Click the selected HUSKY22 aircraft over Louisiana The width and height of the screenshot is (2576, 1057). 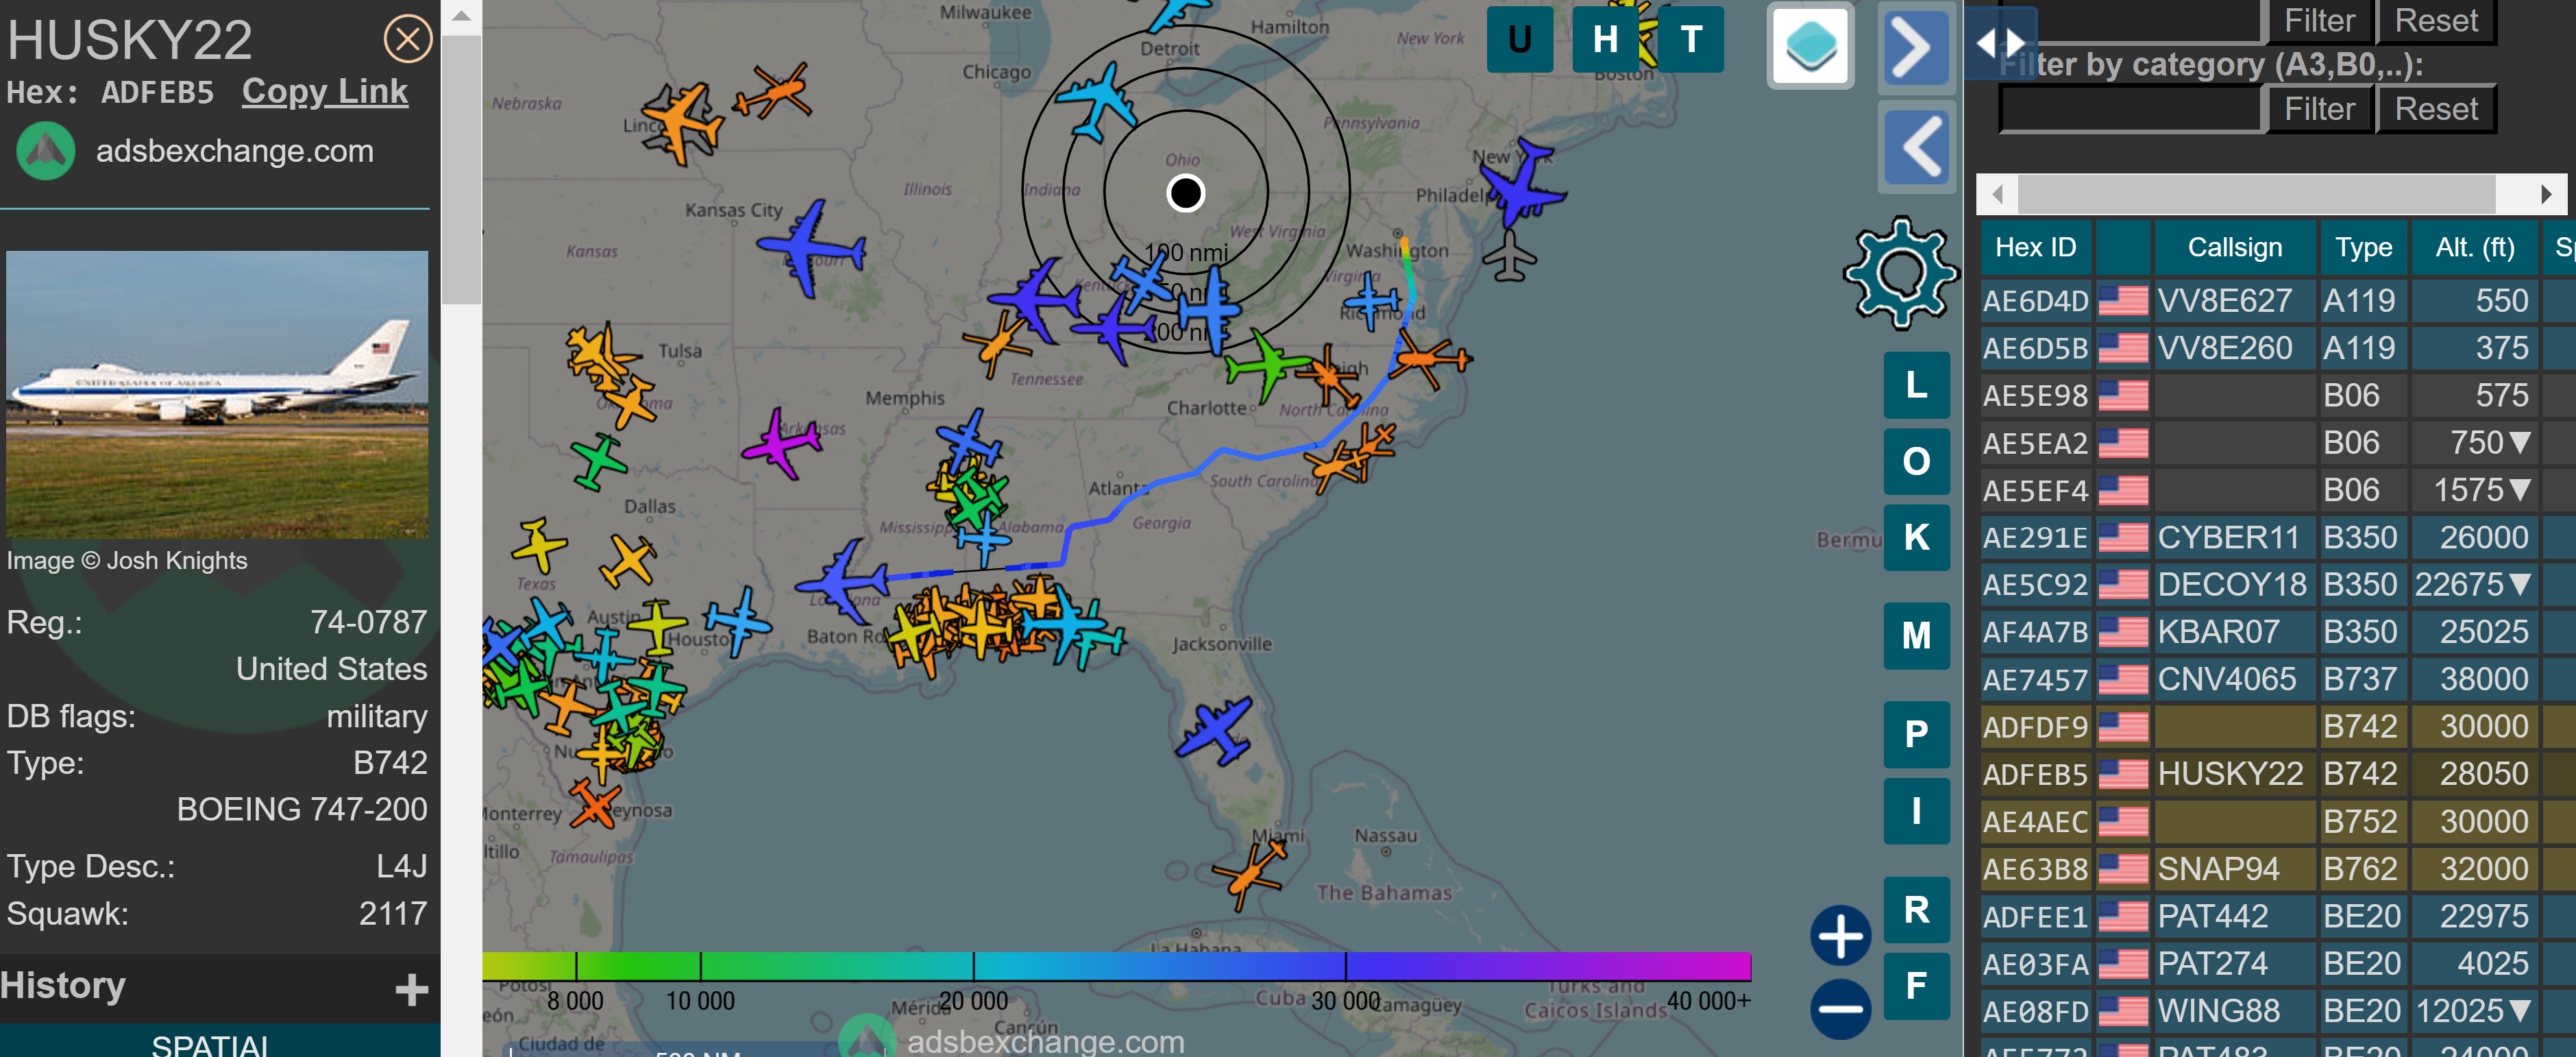[x=844, y=581]
